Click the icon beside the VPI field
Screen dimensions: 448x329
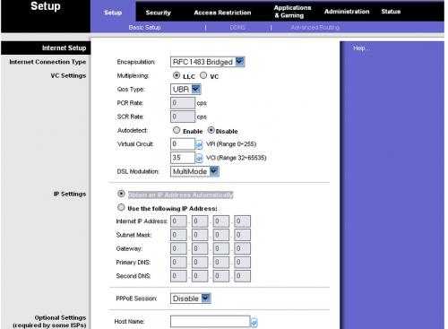tap(199, 145)
